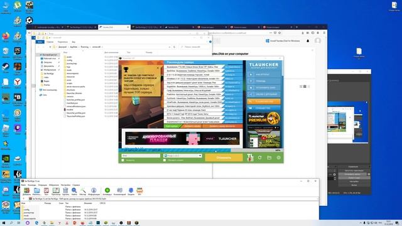Click the orange TLauncher sidebar button
The width and height of the screenshot is (402, 226).
[264, 102]
